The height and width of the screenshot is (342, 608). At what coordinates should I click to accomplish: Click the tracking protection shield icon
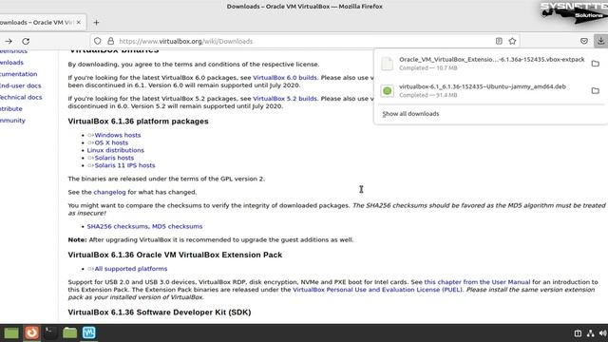click(x=97, y=41)
